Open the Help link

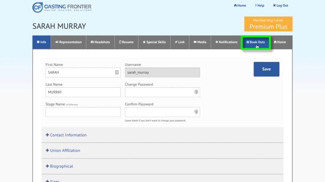[260, 6]
